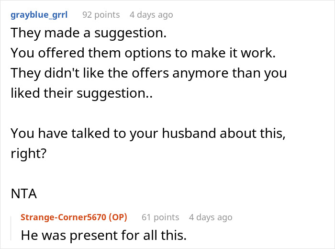The width and height of the screenshot is (335, 249).
Task: Click the 61 points score
Action: (x=160, y=217)
